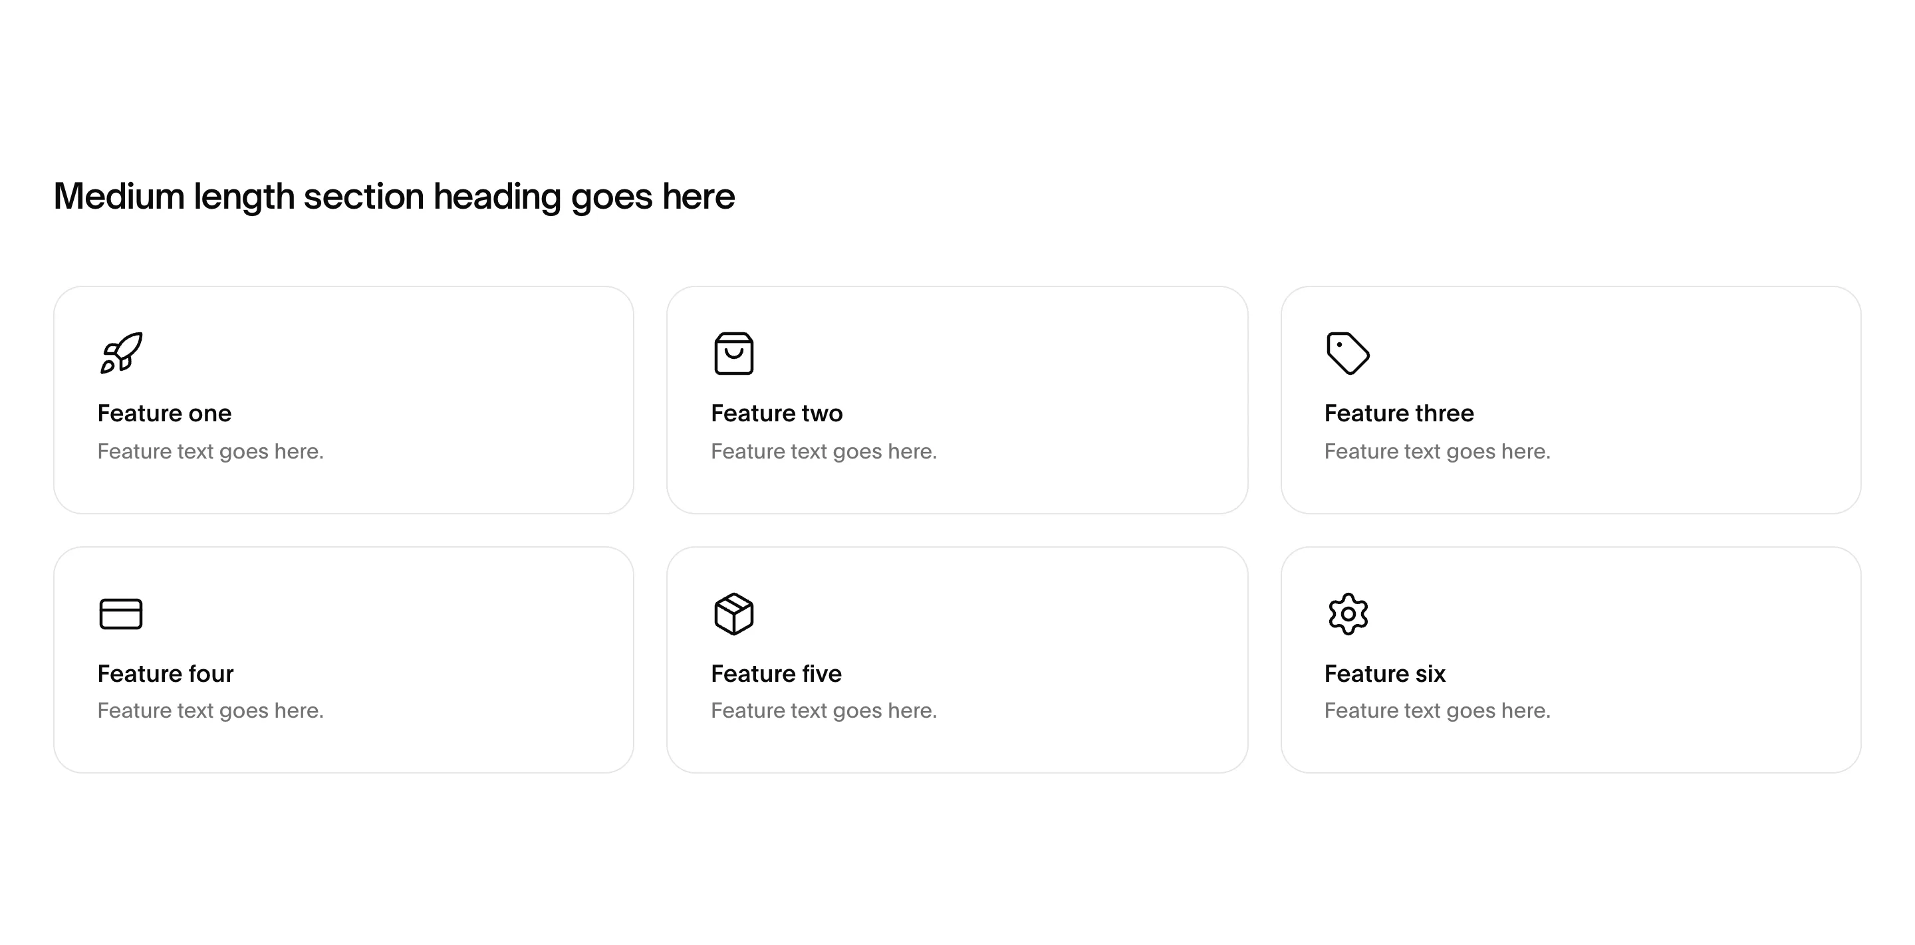Click the shopping bag icon
Viewport: 1915px width, 945px height.
733,353
